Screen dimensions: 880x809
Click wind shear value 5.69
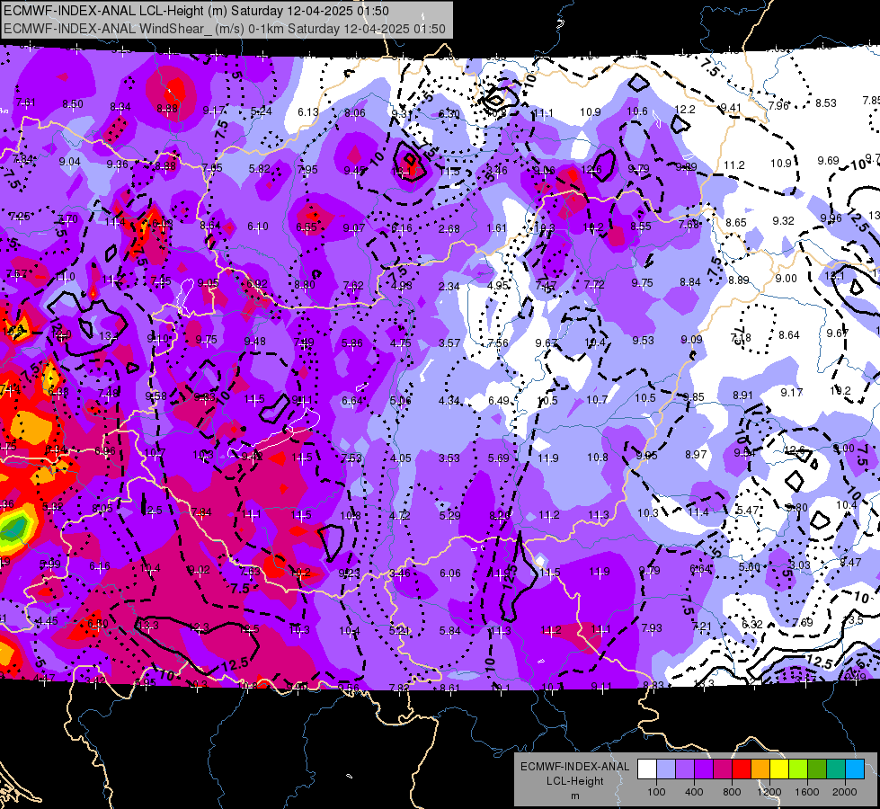pyautogui.click(x=498, y=458)
